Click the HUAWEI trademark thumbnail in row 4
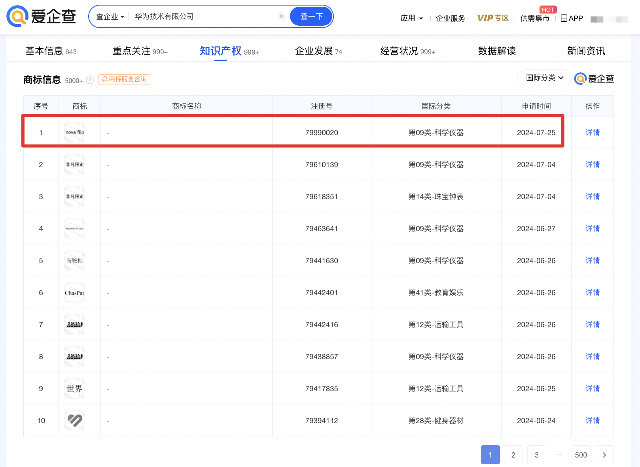The height and width of the screenshot is (467, 640). (x=75, y=228)
